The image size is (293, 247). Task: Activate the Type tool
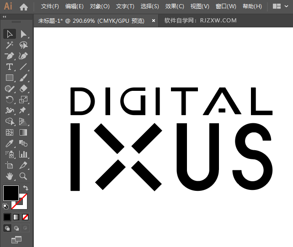pos(10,67)
